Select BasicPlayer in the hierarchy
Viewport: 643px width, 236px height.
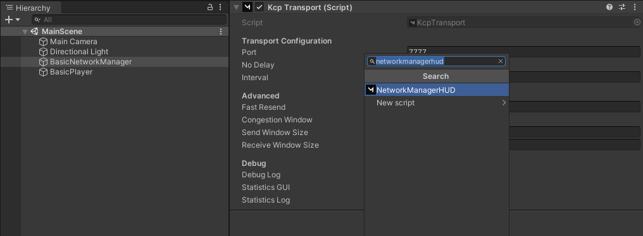coord(71,72)
